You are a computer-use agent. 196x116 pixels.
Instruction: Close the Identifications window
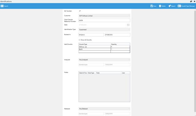pyautogui.click(x=194, y=2)
